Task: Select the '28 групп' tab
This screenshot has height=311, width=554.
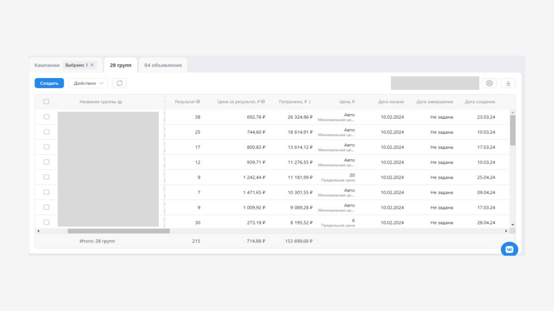Action: tap(120, 65)
